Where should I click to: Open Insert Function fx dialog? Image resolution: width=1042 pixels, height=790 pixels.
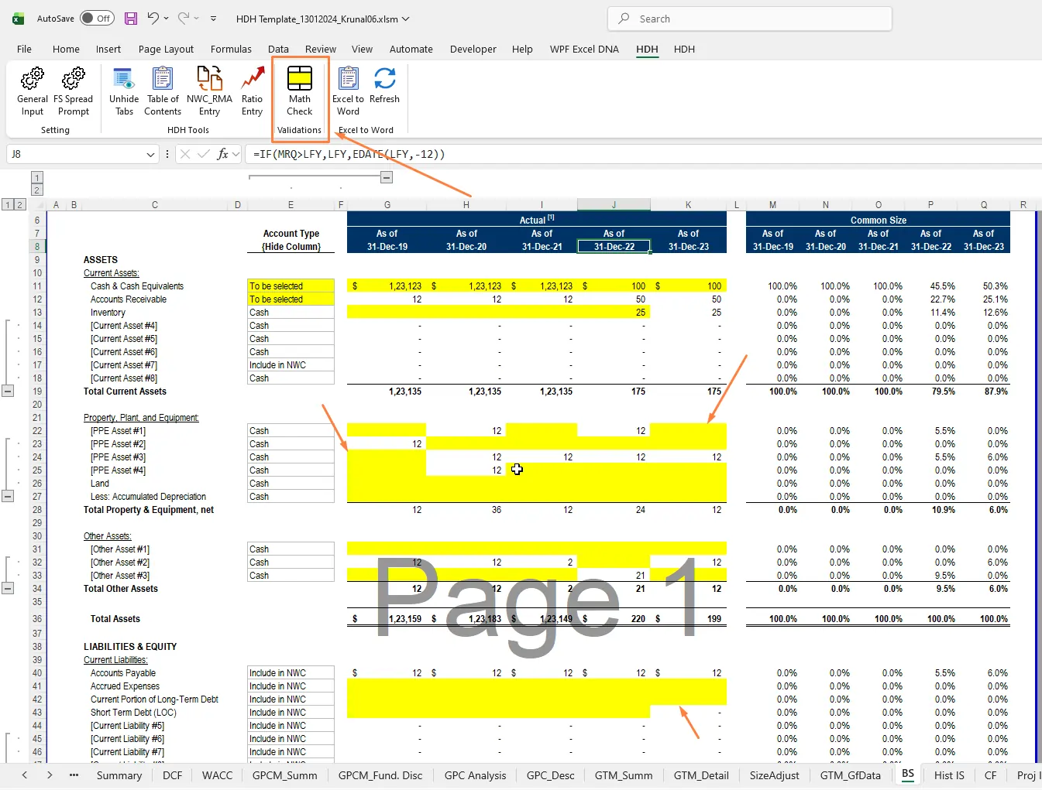222,154
